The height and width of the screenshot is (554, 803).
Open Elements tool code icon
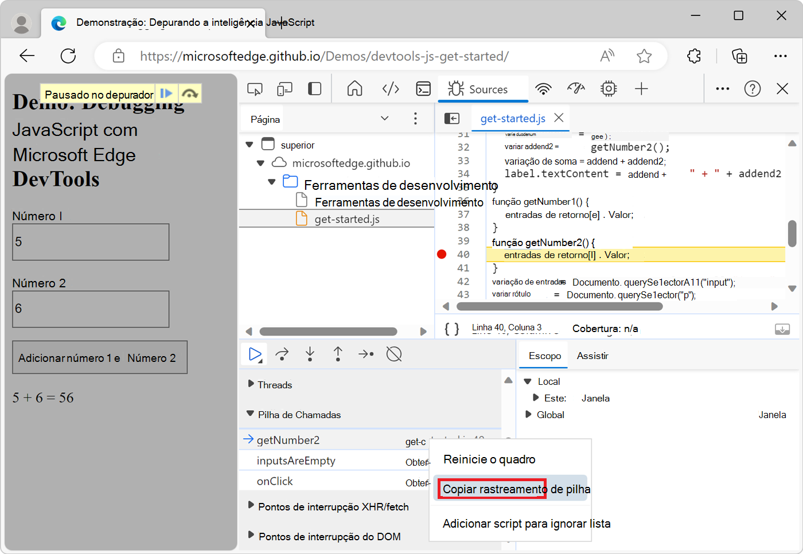click(x=391, y=89)
